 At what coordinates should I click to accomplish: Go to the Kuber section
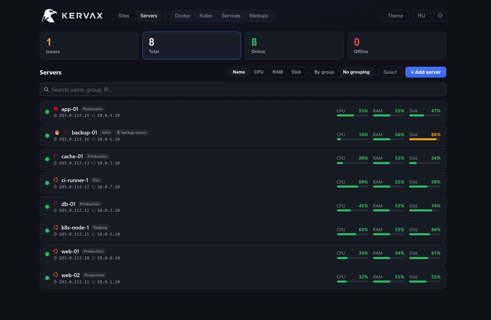[x=206, y=16]
